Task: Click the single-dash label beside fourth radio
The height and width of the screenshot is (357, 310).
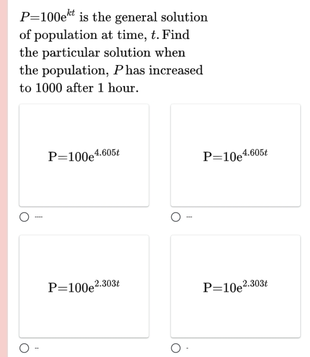Action: [x=187, y=348]
